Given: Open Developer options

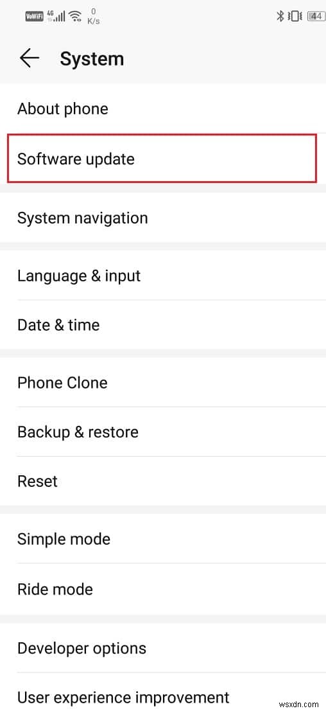Looking at the screenshot, I should pyautogui.click(x=163, y=648).
